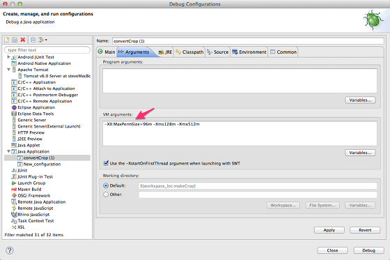Click the type filter text field
The width and height of the screenshot is (390, 260).
47,50
